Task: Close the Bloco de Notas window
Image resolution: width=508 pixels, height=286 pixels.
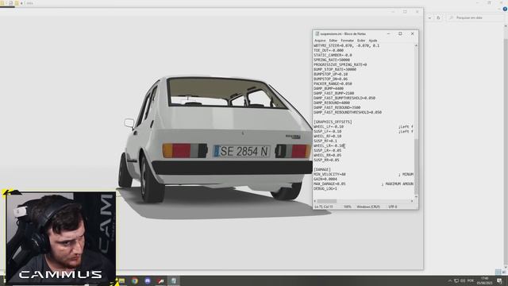Action: click(412, 33)
